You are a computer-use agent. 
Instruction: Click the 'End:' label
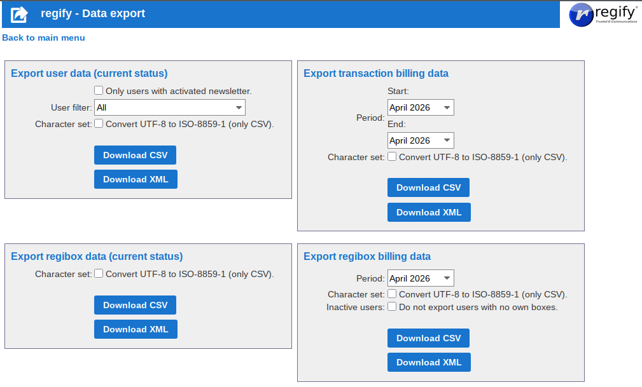396,124
